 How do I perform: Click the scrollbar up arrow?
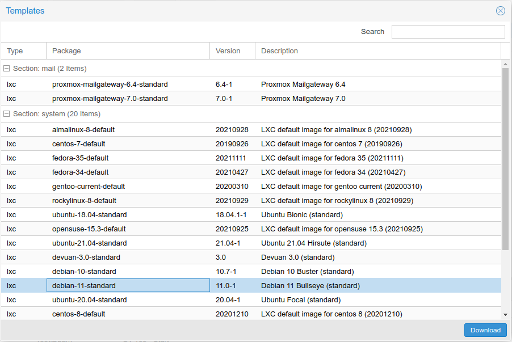pyautogui.click(x=505, y=64)
